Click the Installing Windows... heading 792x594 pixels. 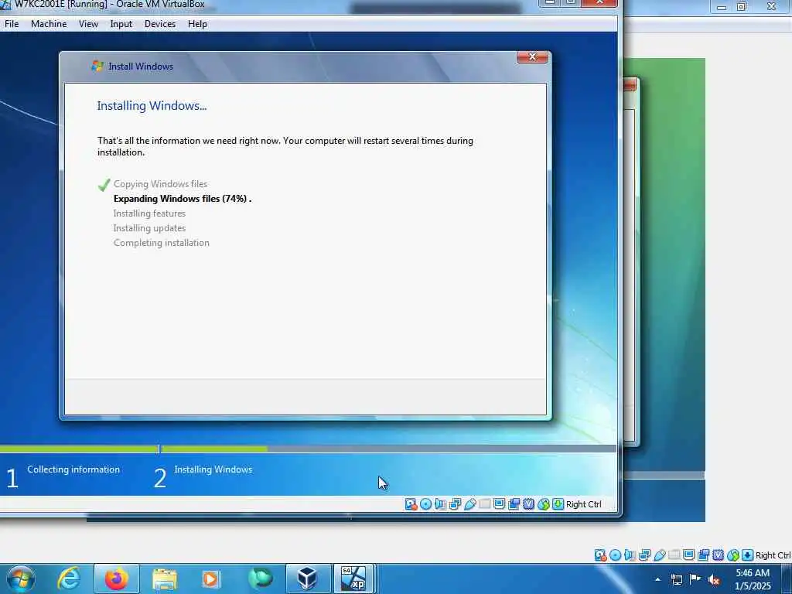pos(152,105)
